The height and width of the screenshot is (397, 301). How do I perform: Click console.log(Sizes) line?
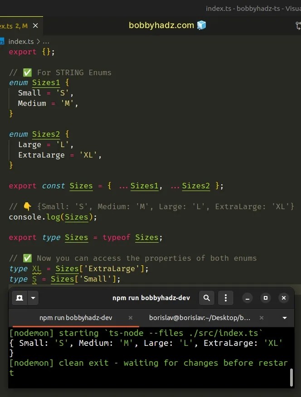[53, 217]
